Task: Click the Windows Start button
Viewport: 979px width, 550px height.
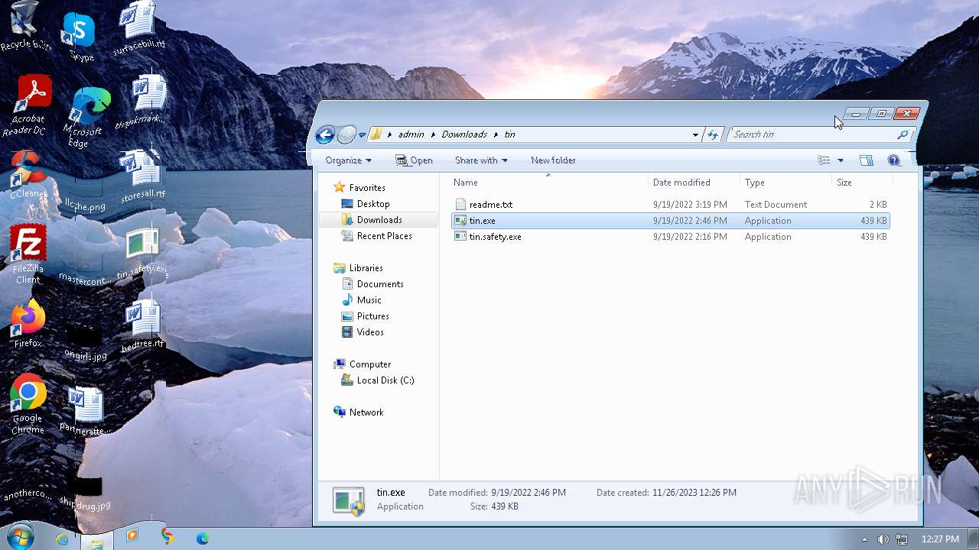Action: pyautogui.click(x=19, y=538)
